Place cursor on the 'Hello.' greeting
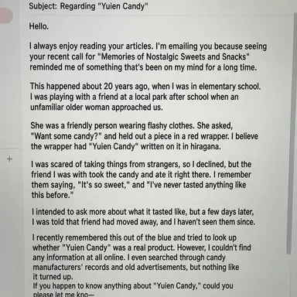Screen dimensions: 297x297 coord(39,26)
